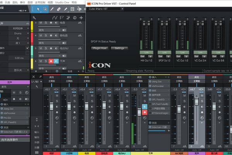The height and width of the screenshot is (155, 232).
Task: Select the Eraser tool
Action: (59, 9)
